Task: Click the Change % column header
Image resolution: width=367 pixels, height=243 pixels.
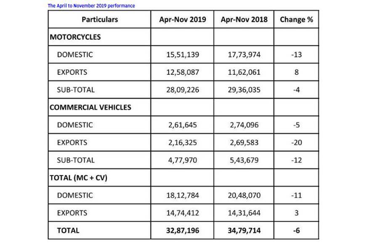Action: [296, 19]
